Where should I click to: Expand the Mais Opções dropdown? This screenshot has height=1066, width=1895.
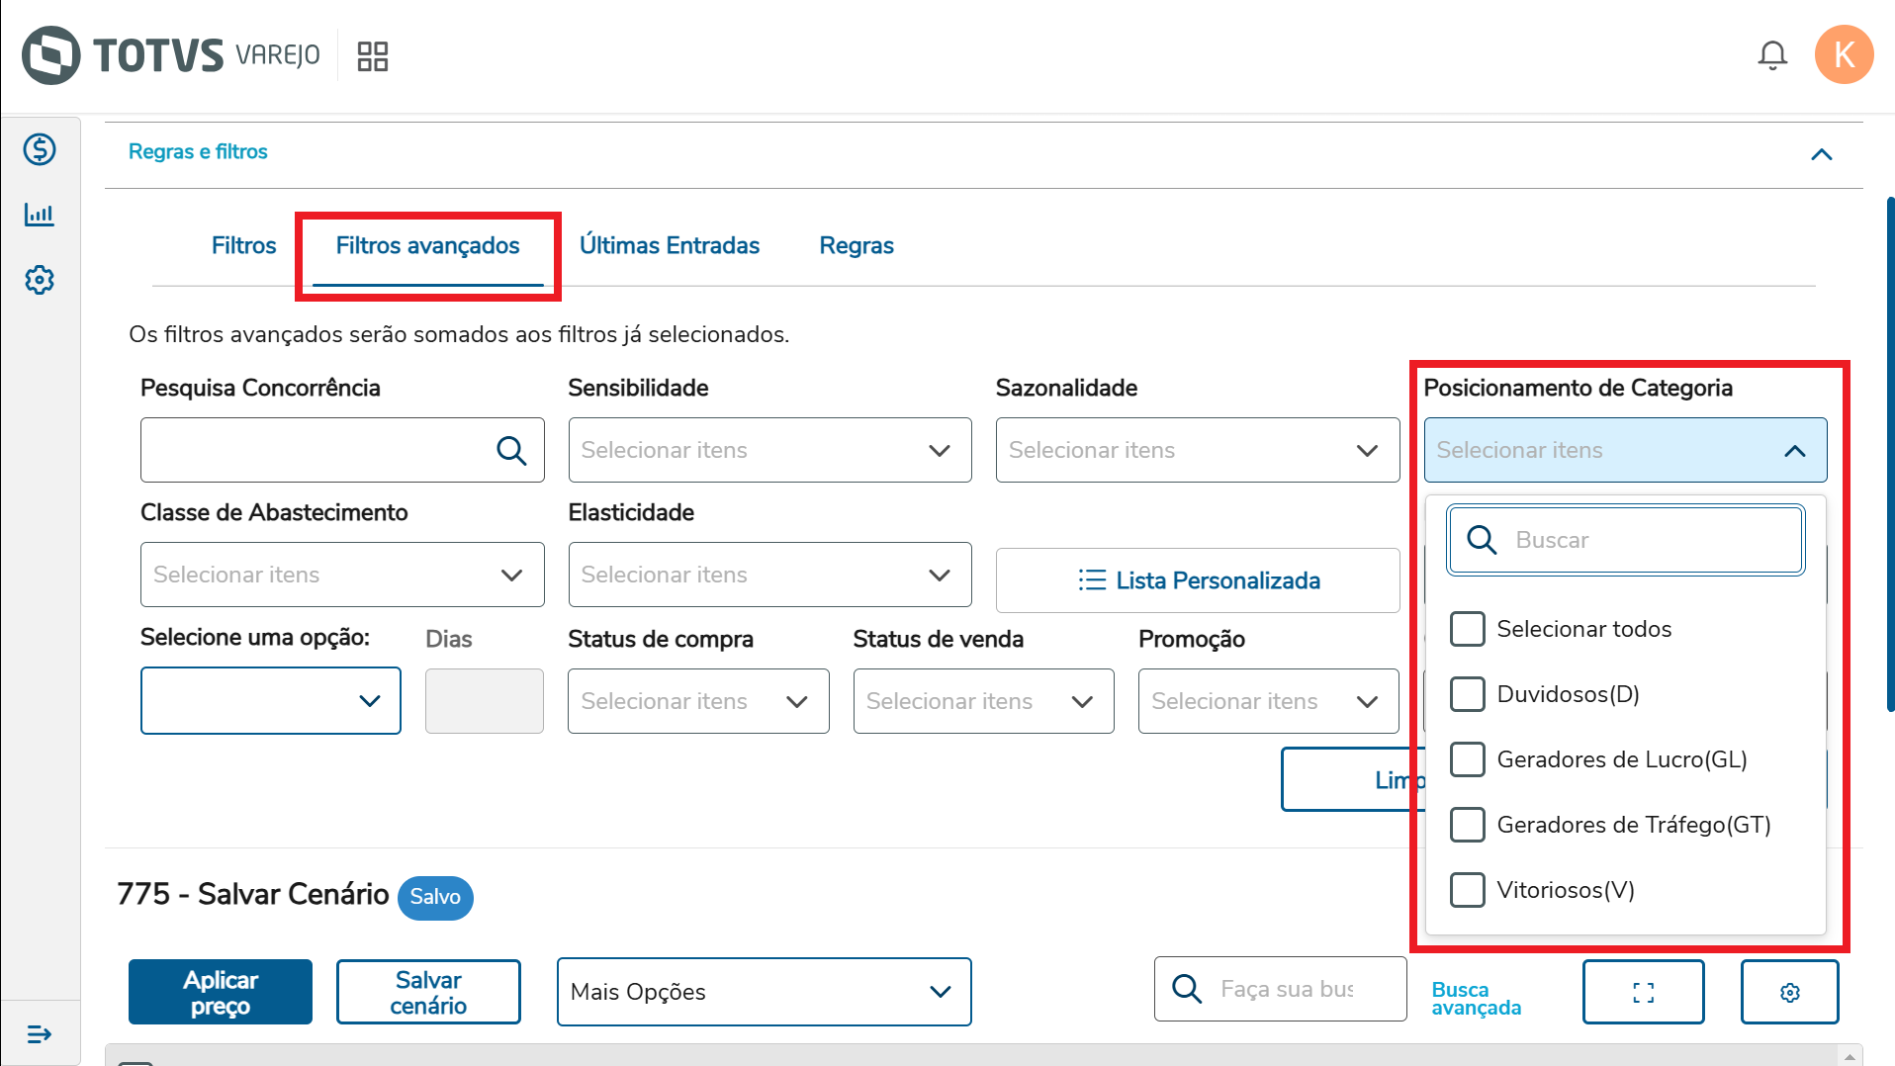point(764,992)
